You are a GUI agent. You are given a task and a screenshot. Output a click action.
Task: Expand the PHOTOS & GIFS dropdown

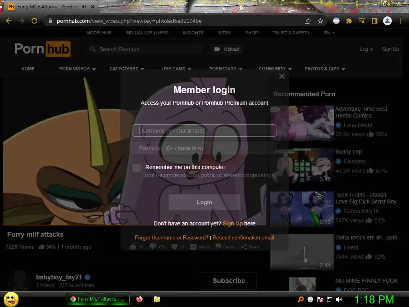click(x=325, y=69)
